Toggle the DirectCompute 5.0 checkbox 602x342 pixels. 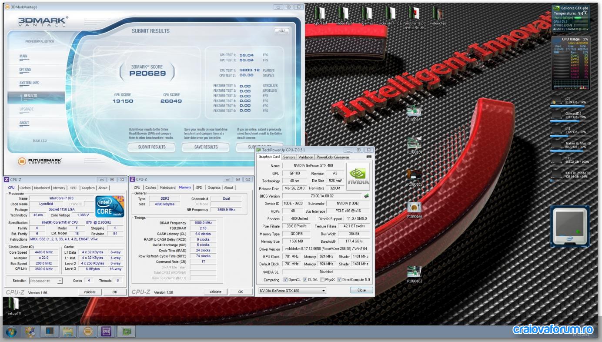pyautogui.click(x=339, y=280)
